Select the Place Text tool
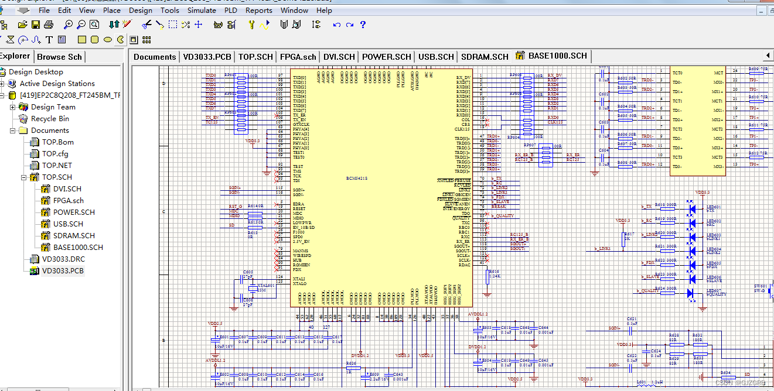The image size is (774, 391). point(49,39)
